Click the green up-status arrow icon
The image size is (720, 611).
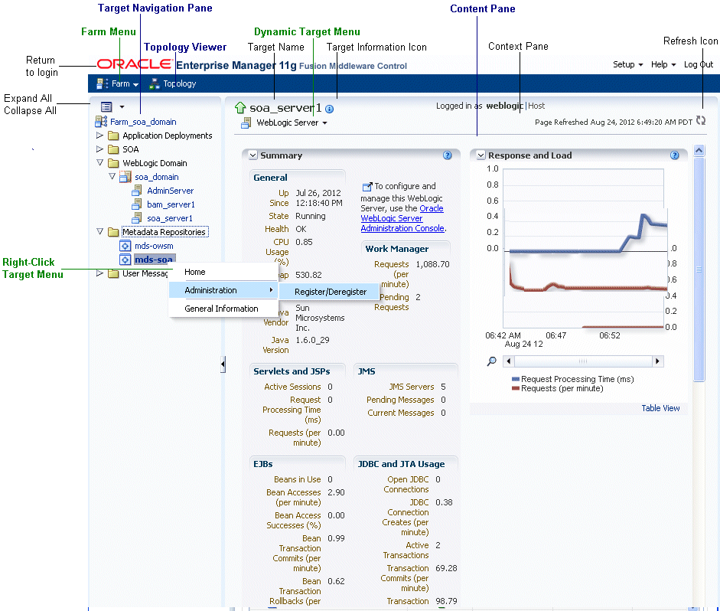240,108
